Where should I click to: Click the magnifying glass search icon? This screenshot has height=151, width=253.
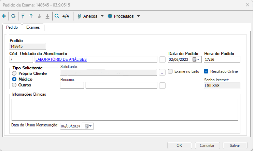57,16
